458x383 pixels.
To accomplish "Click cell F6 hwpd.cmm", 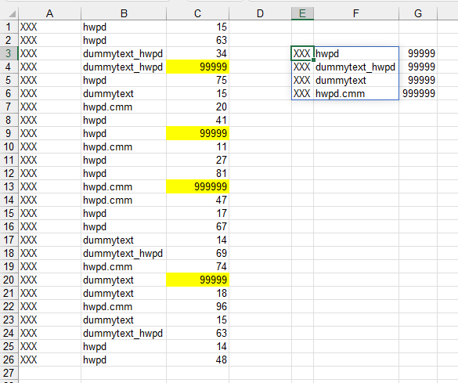I will tap(356, 93).
